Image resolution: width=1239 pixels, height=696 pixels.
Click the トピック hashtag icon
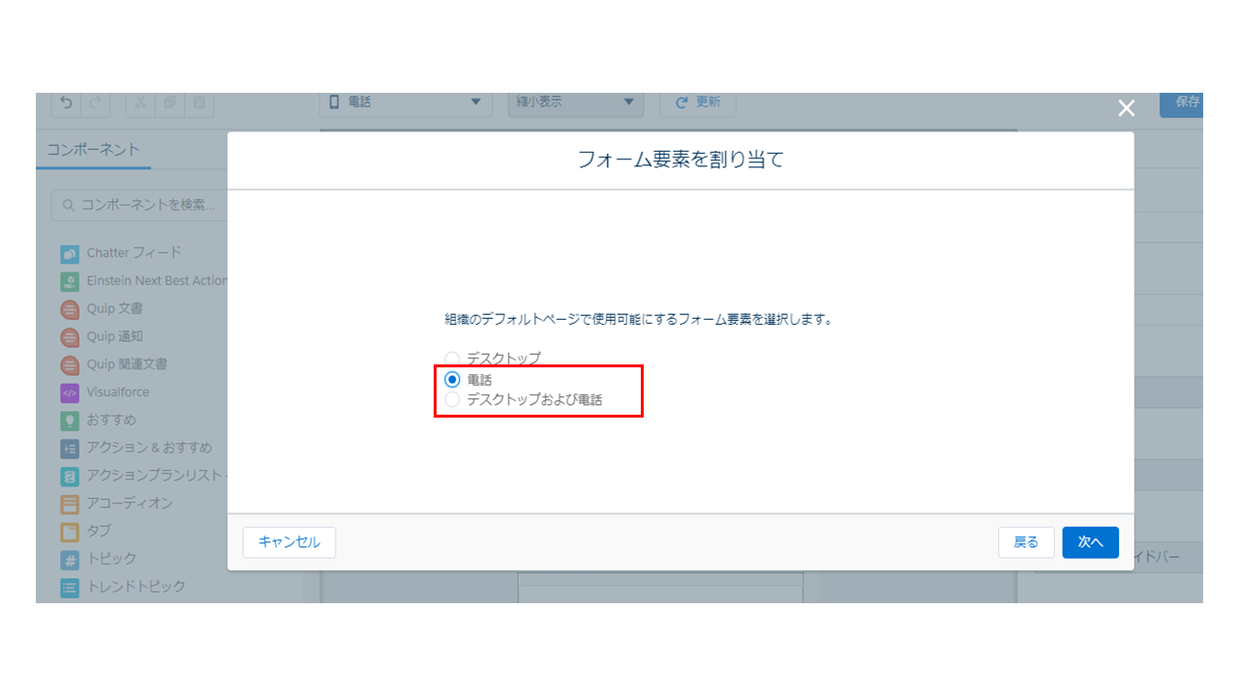coord(70,559)
